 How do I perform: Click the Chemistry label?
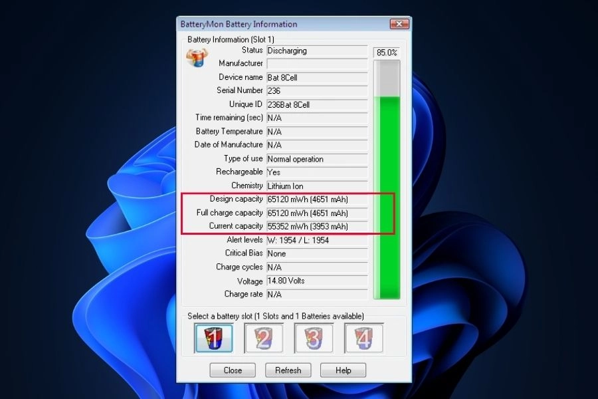247,186
